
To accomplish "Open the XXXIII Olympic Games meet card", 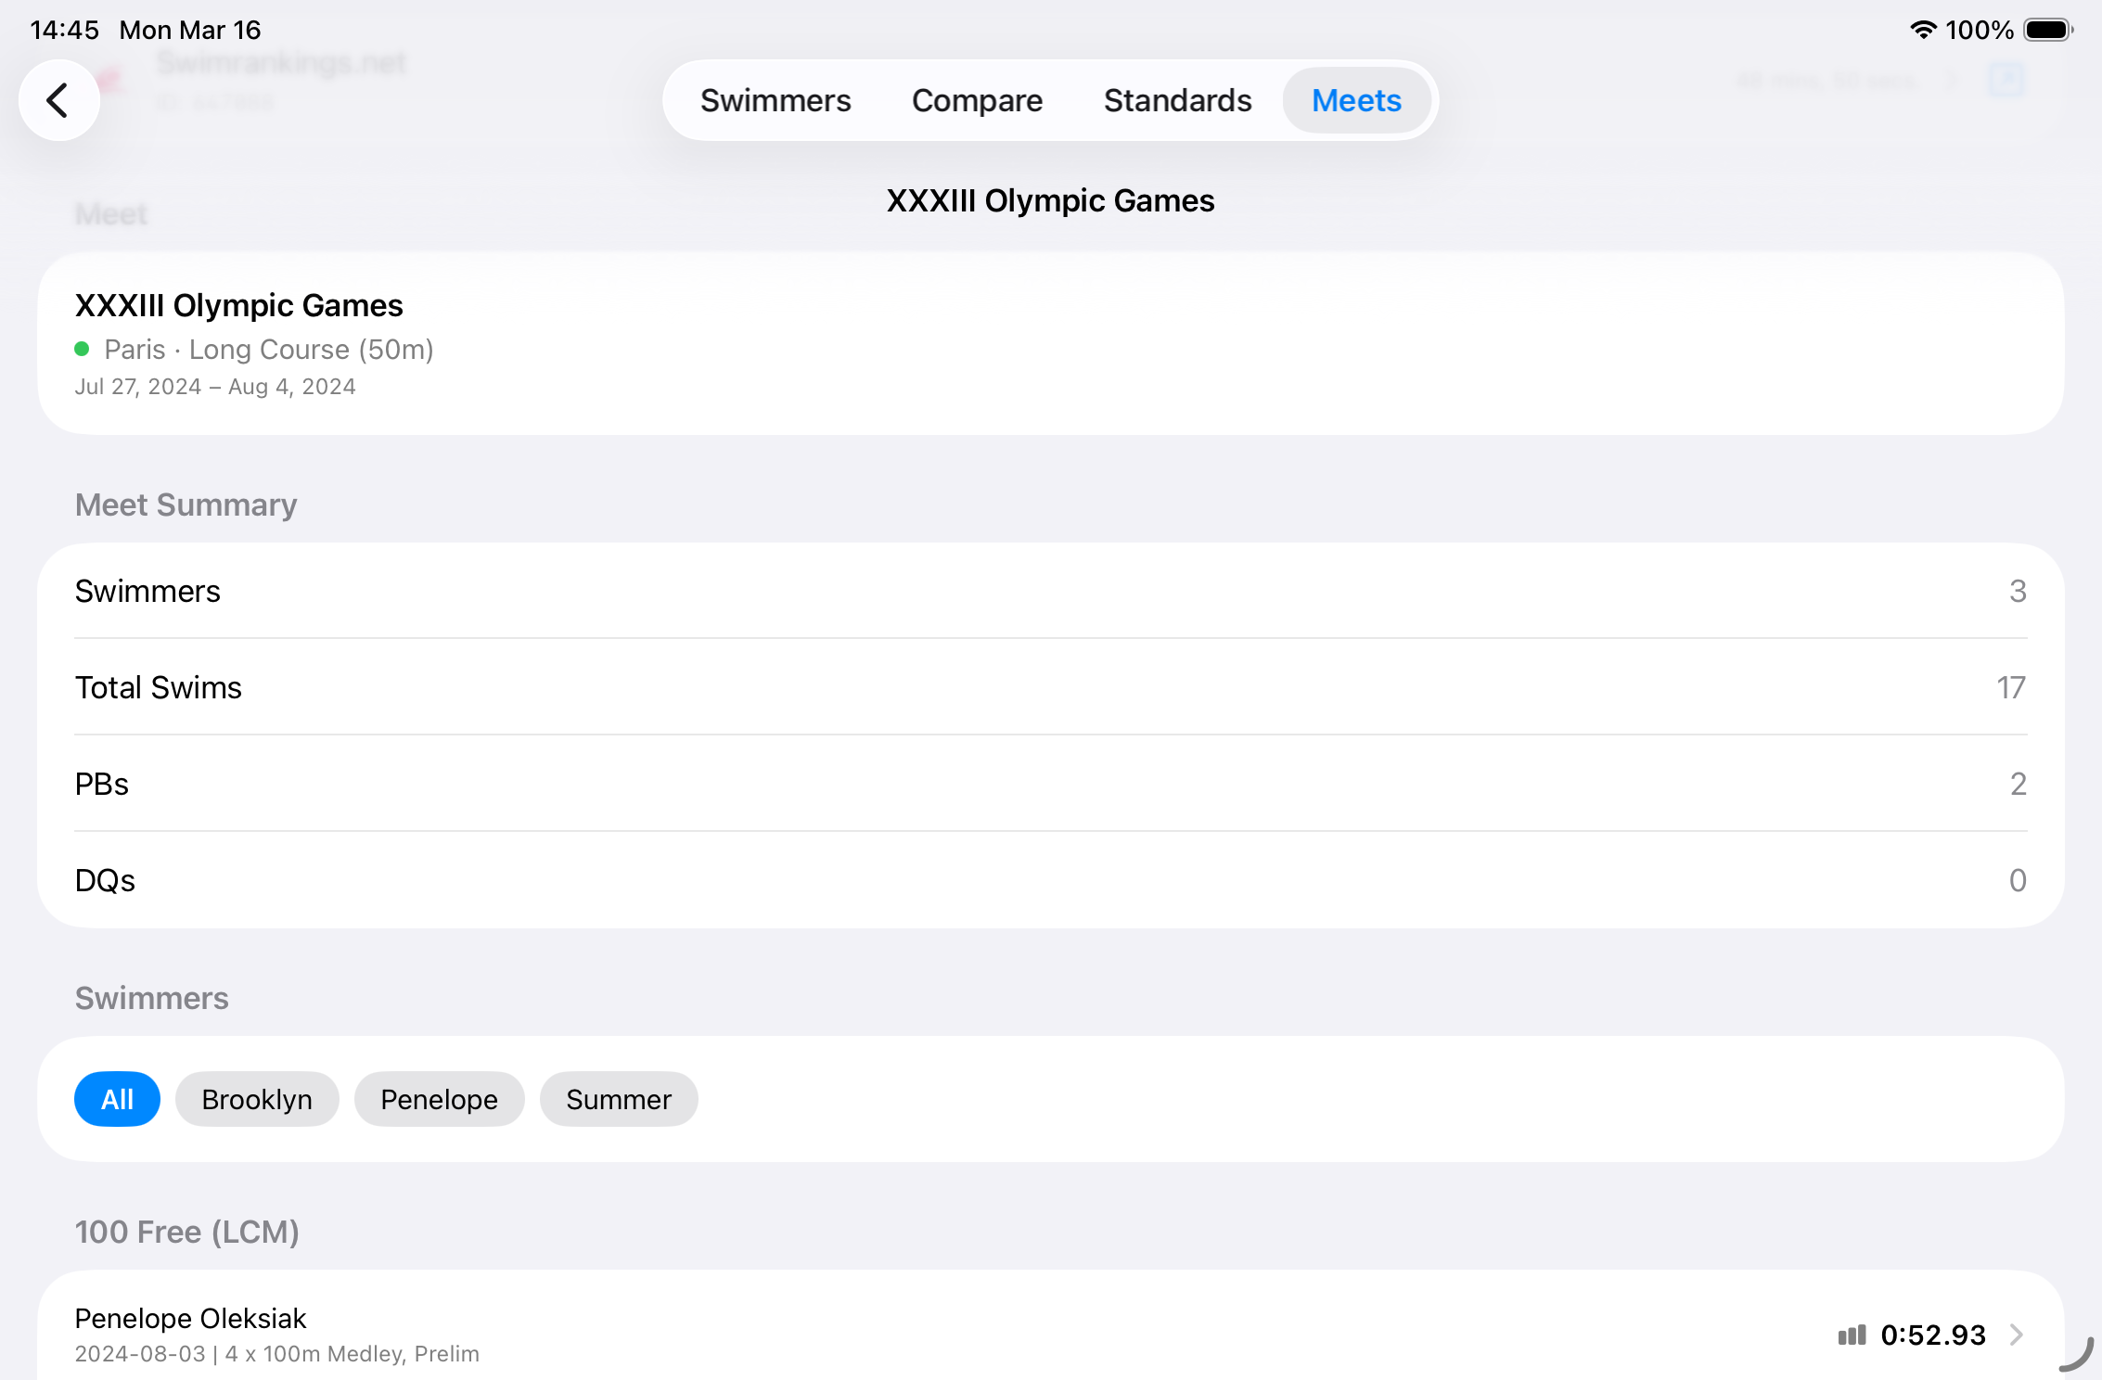I will point(1050,343).
